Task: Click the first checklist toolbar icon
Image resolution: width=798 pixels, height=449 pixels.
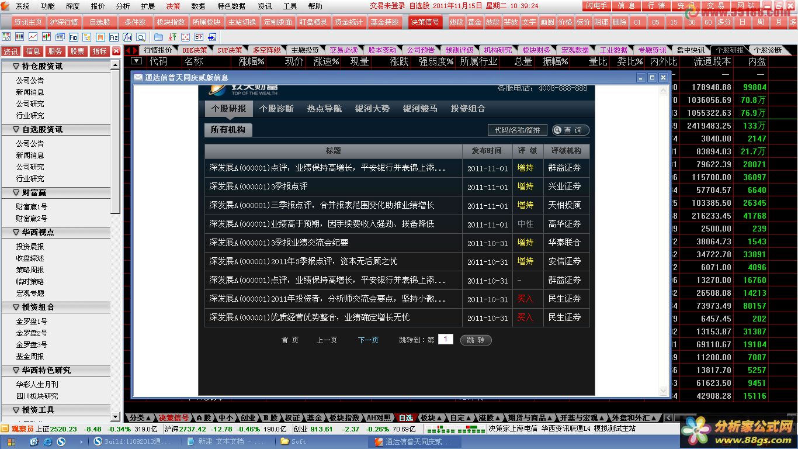Action: pyautogui.click(x=6, y=37)
